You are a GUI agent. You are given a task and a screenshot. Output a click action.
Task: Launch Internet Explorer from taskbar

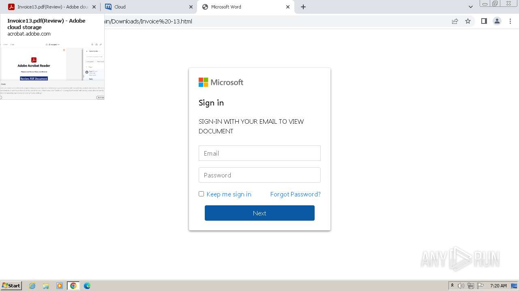32,286
